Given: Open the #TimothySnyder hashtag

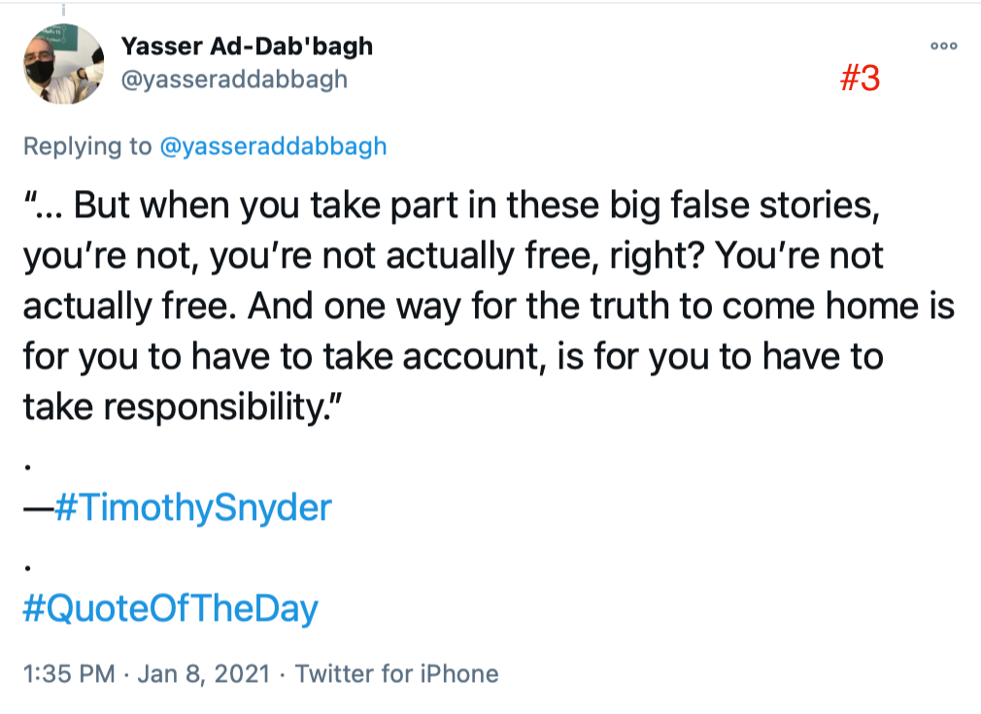Looking at the screenshot, I should pos(192,507).
